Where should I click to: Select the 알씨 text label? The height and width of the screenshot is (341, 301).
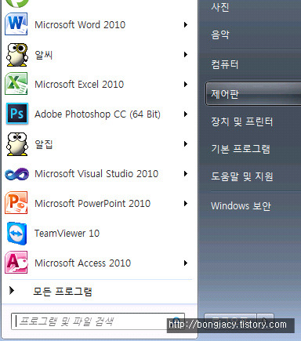(44, 55)
